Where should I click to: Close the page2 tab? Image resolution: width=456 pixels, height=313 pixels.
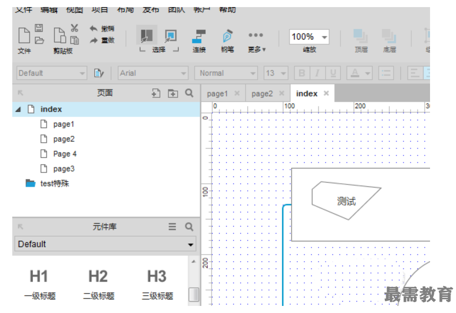(281, 93)
